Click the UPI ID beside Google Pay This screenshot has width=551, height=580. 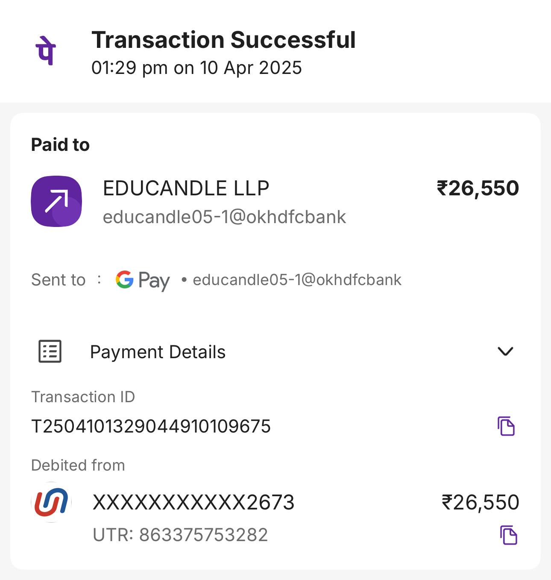click(297, 280)
